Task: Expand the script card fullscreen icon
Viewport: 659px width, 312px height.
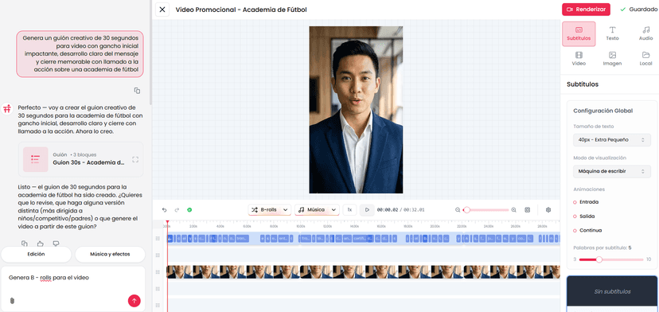Action: (x=135, y=159)
